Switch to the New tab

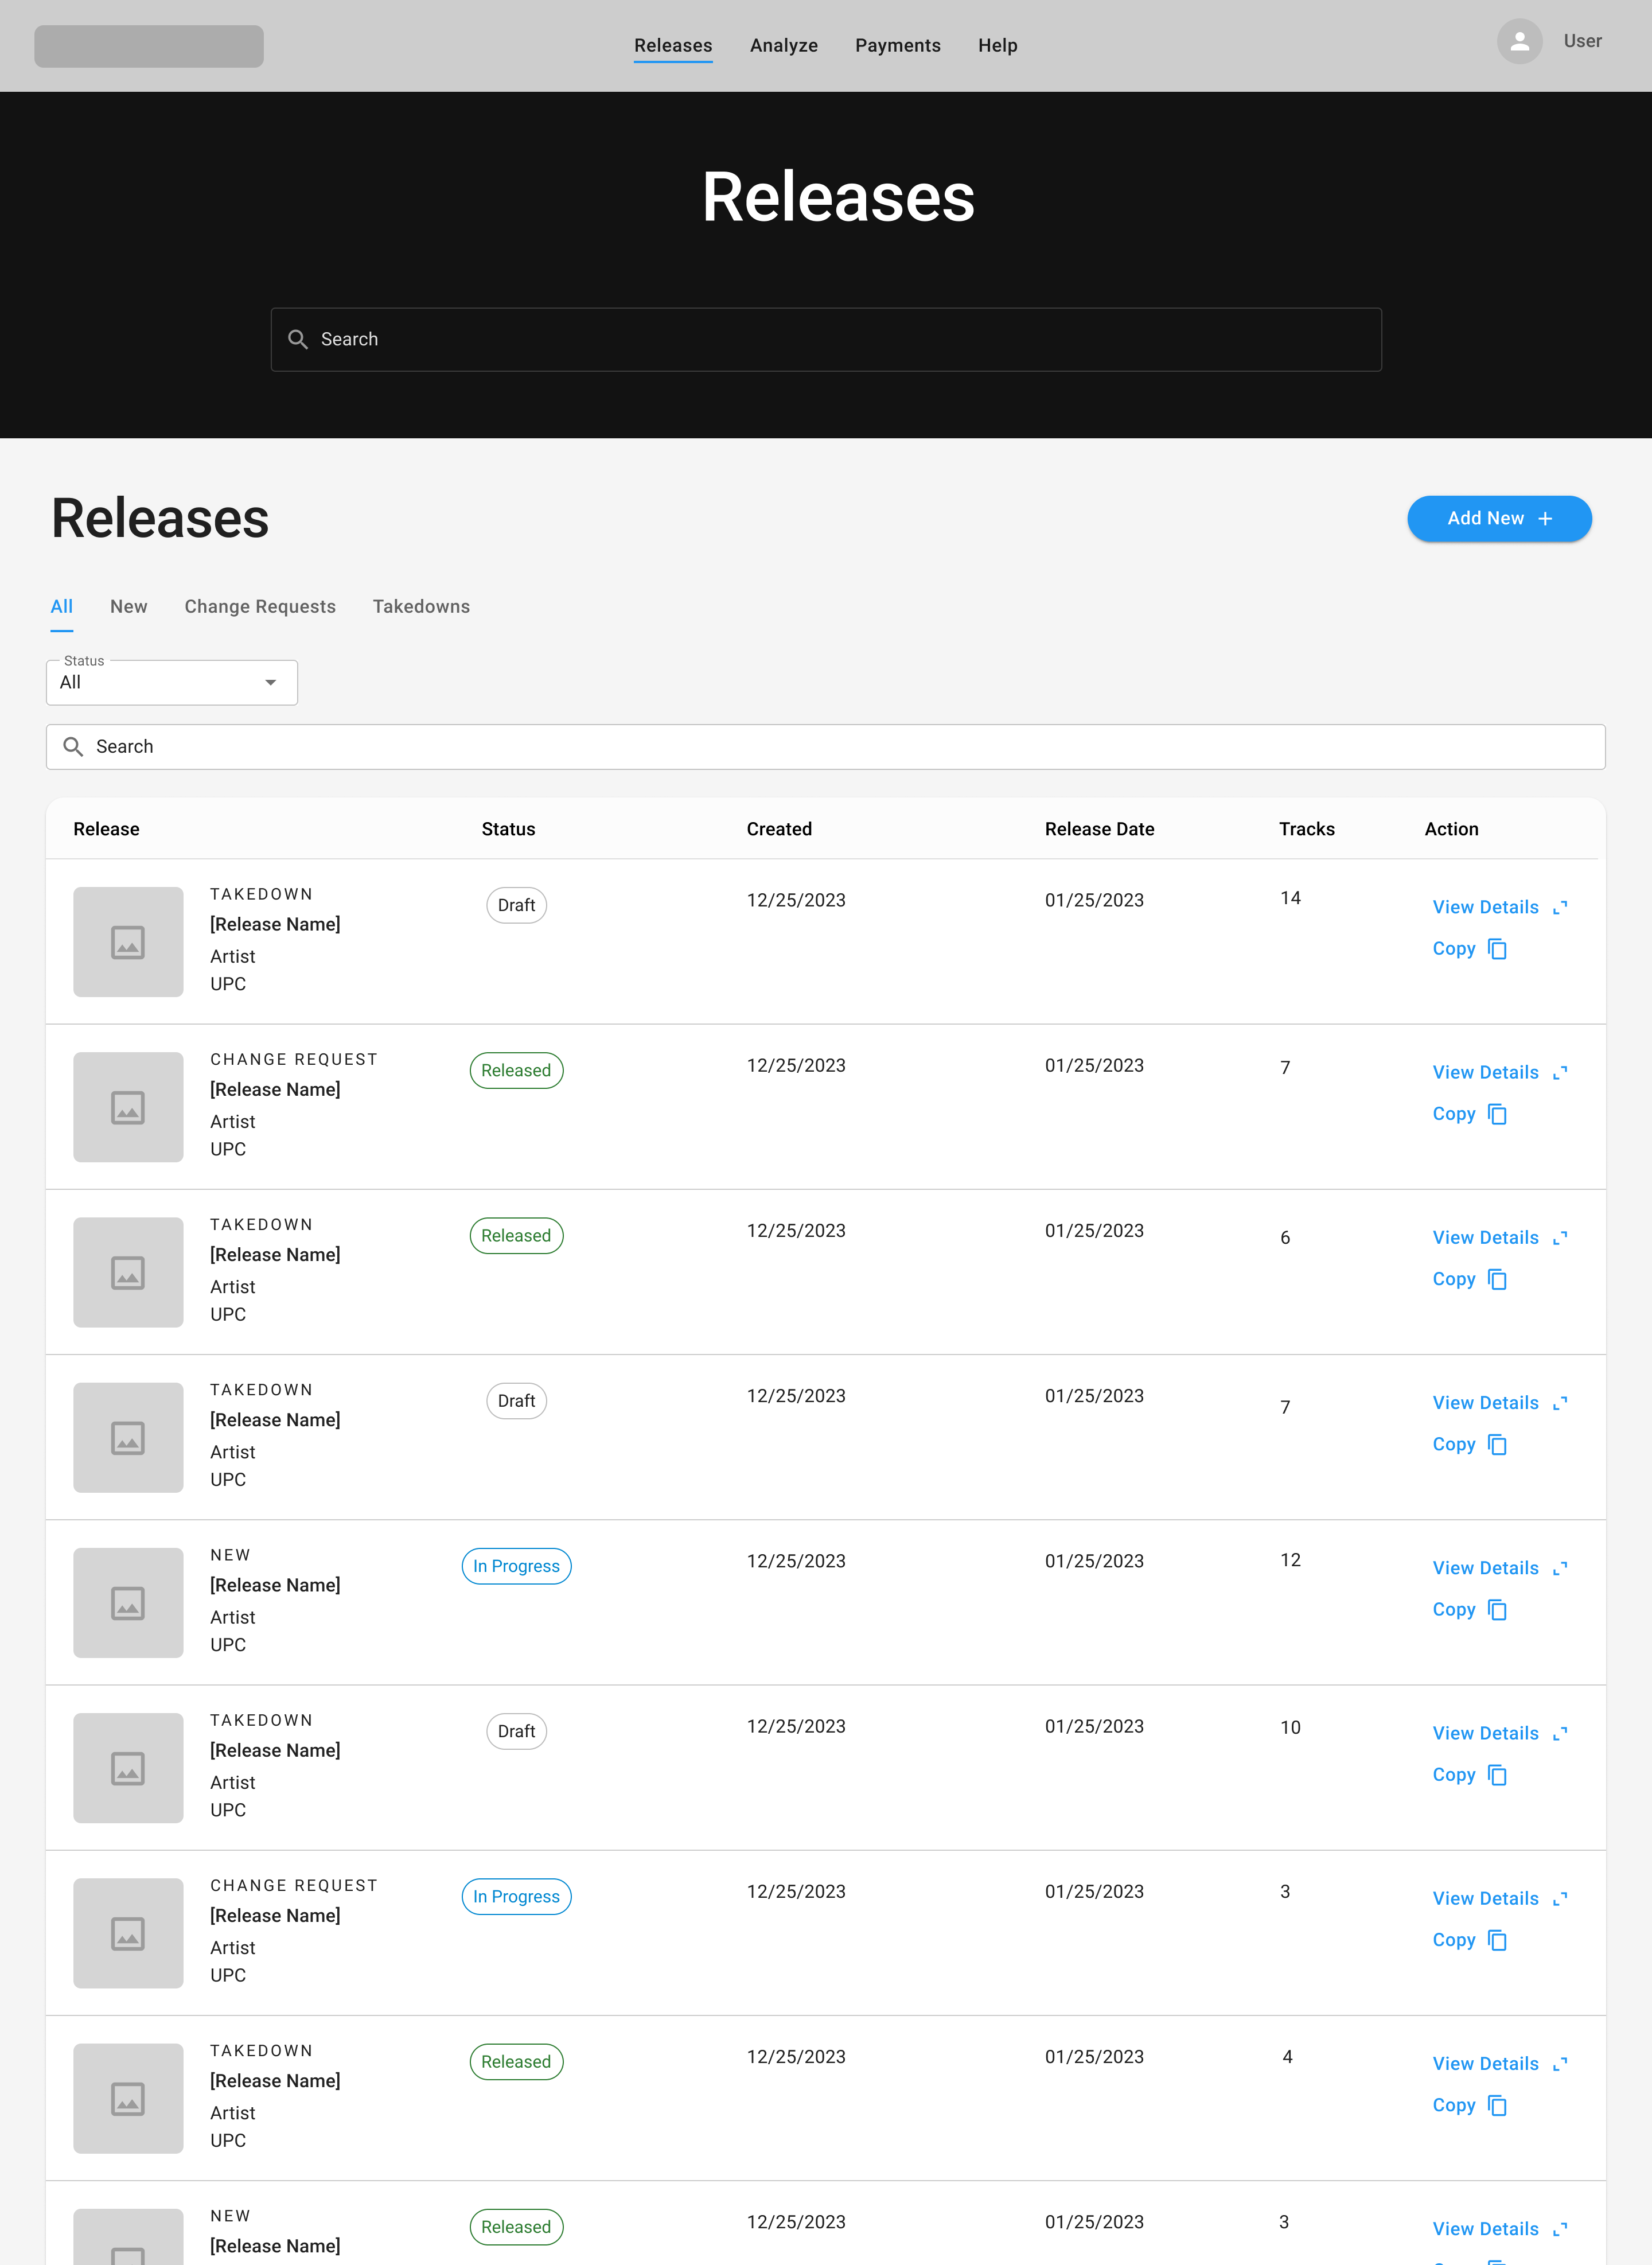(x=128, y=607)
